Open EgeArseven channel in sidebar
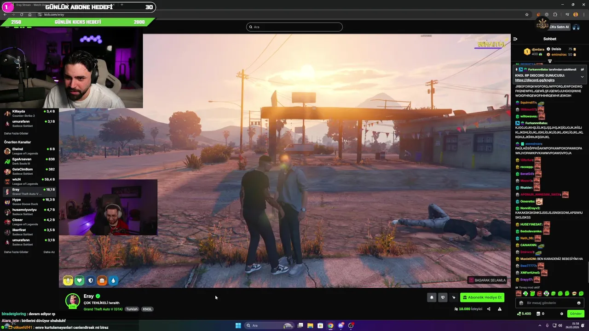Viewport: 589px width, 331px height. coord(29,161)
